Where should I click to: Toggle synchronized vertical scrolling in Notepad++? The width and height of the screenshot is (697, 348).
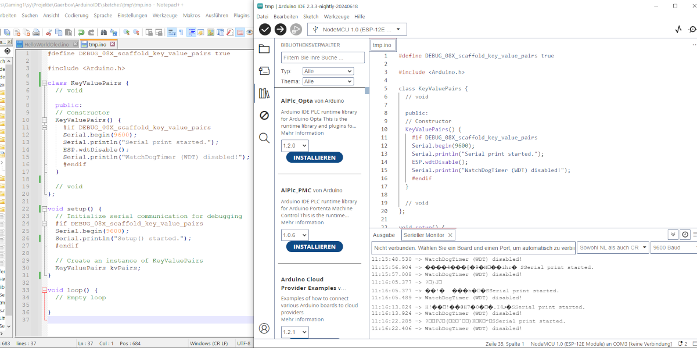(x=149, y=33)
